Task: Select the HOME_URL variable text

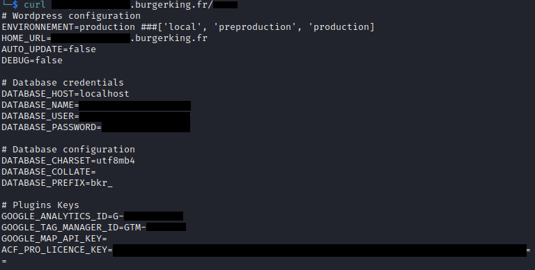Action: pos(24,38)
